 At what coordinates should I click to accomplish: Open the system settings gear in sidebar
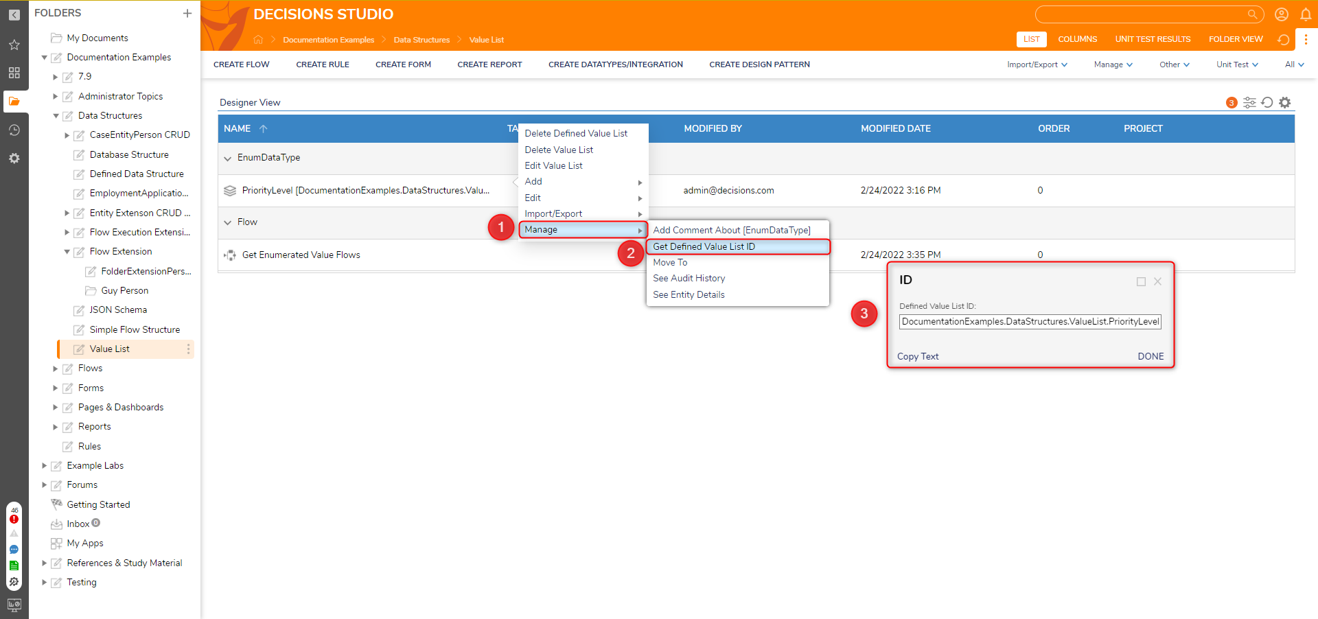click(14, 159)
